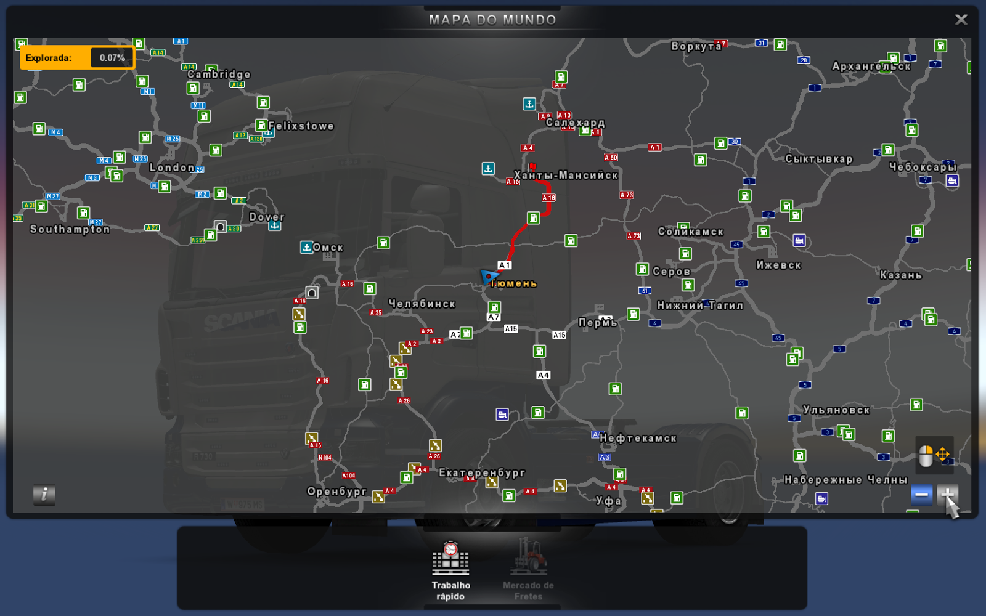The width and height of the screenshot is (986, 616).
Task: Click the ferry port anchor icon near Салехард
Action: [529, 103]
